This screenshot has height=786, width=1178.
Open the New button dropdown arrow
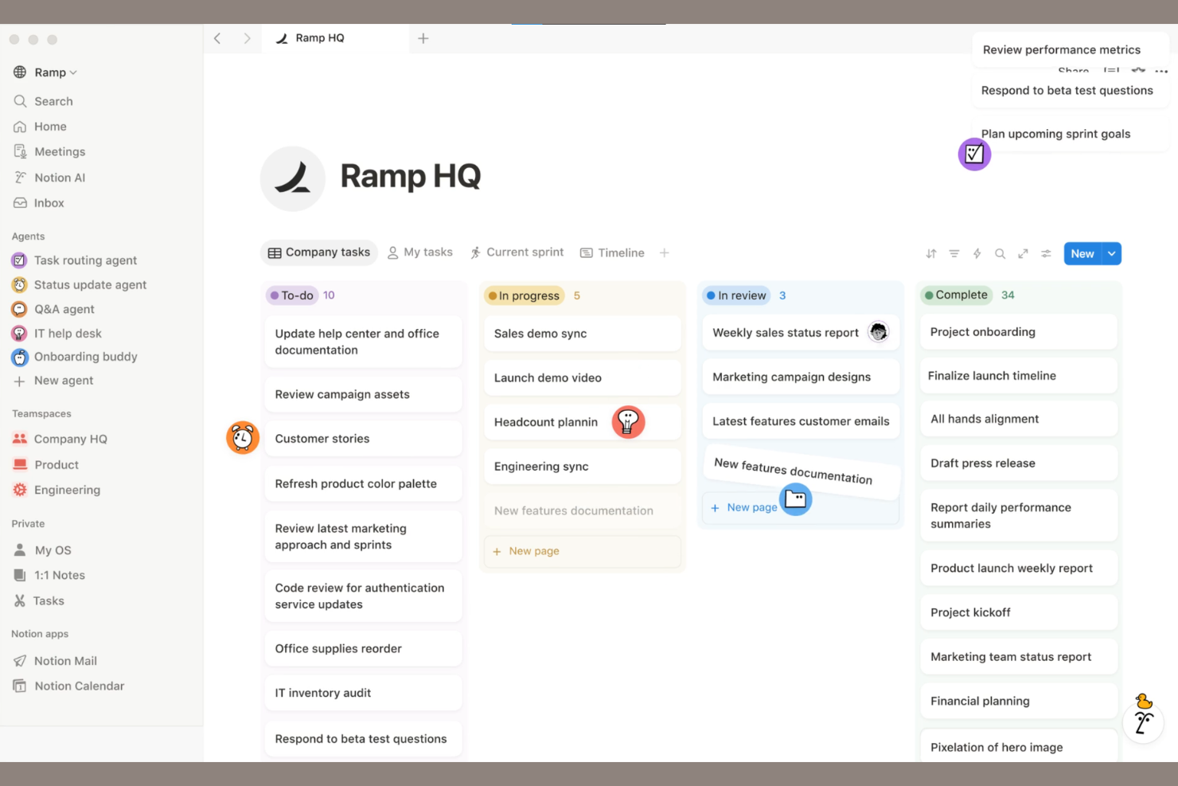pyautogui.click(x=1112, y=254)
